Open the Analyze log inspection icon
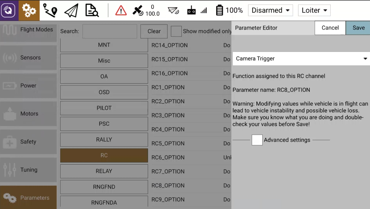The height and width of the screenshot is (209, 370). coord(92,10)
